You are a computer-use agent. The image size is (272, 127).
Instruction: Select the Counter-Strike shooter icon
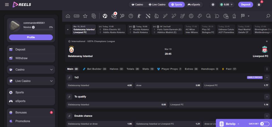[x=139, y=16]
